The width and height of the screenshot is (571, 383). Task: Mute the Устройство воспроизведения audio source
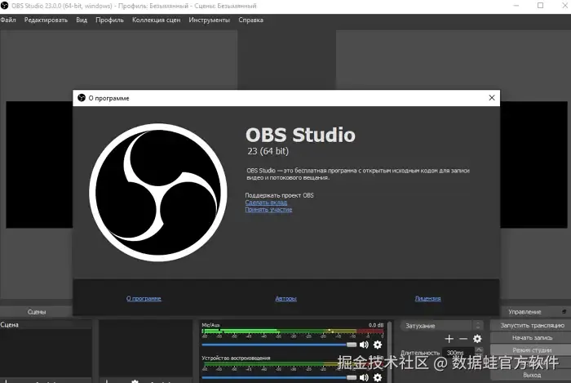tap(364, 377)
